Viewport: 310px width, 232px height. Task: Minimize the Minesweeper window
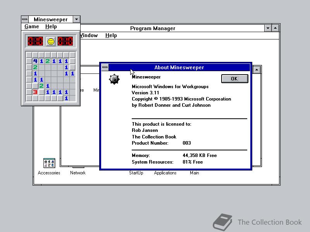(76, 19)
